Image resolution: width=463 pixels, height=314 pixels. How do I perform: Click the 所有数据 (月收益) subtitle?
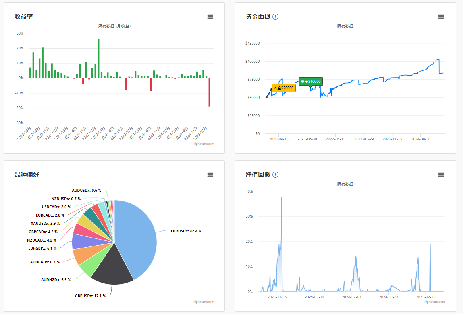pyautogui.click(x=114, y=26)
